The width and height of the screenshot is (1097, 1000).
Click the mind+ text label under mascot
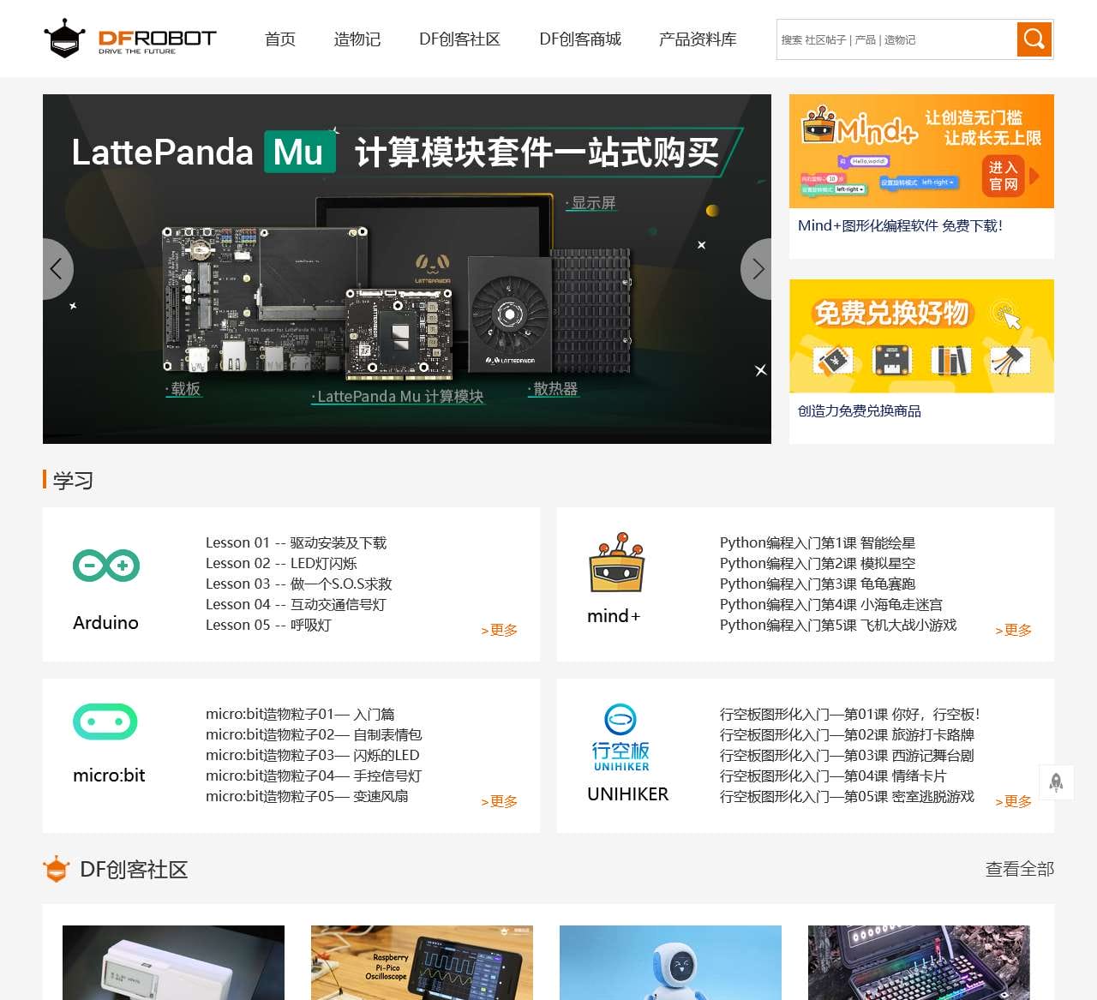[x=614, y=616]
